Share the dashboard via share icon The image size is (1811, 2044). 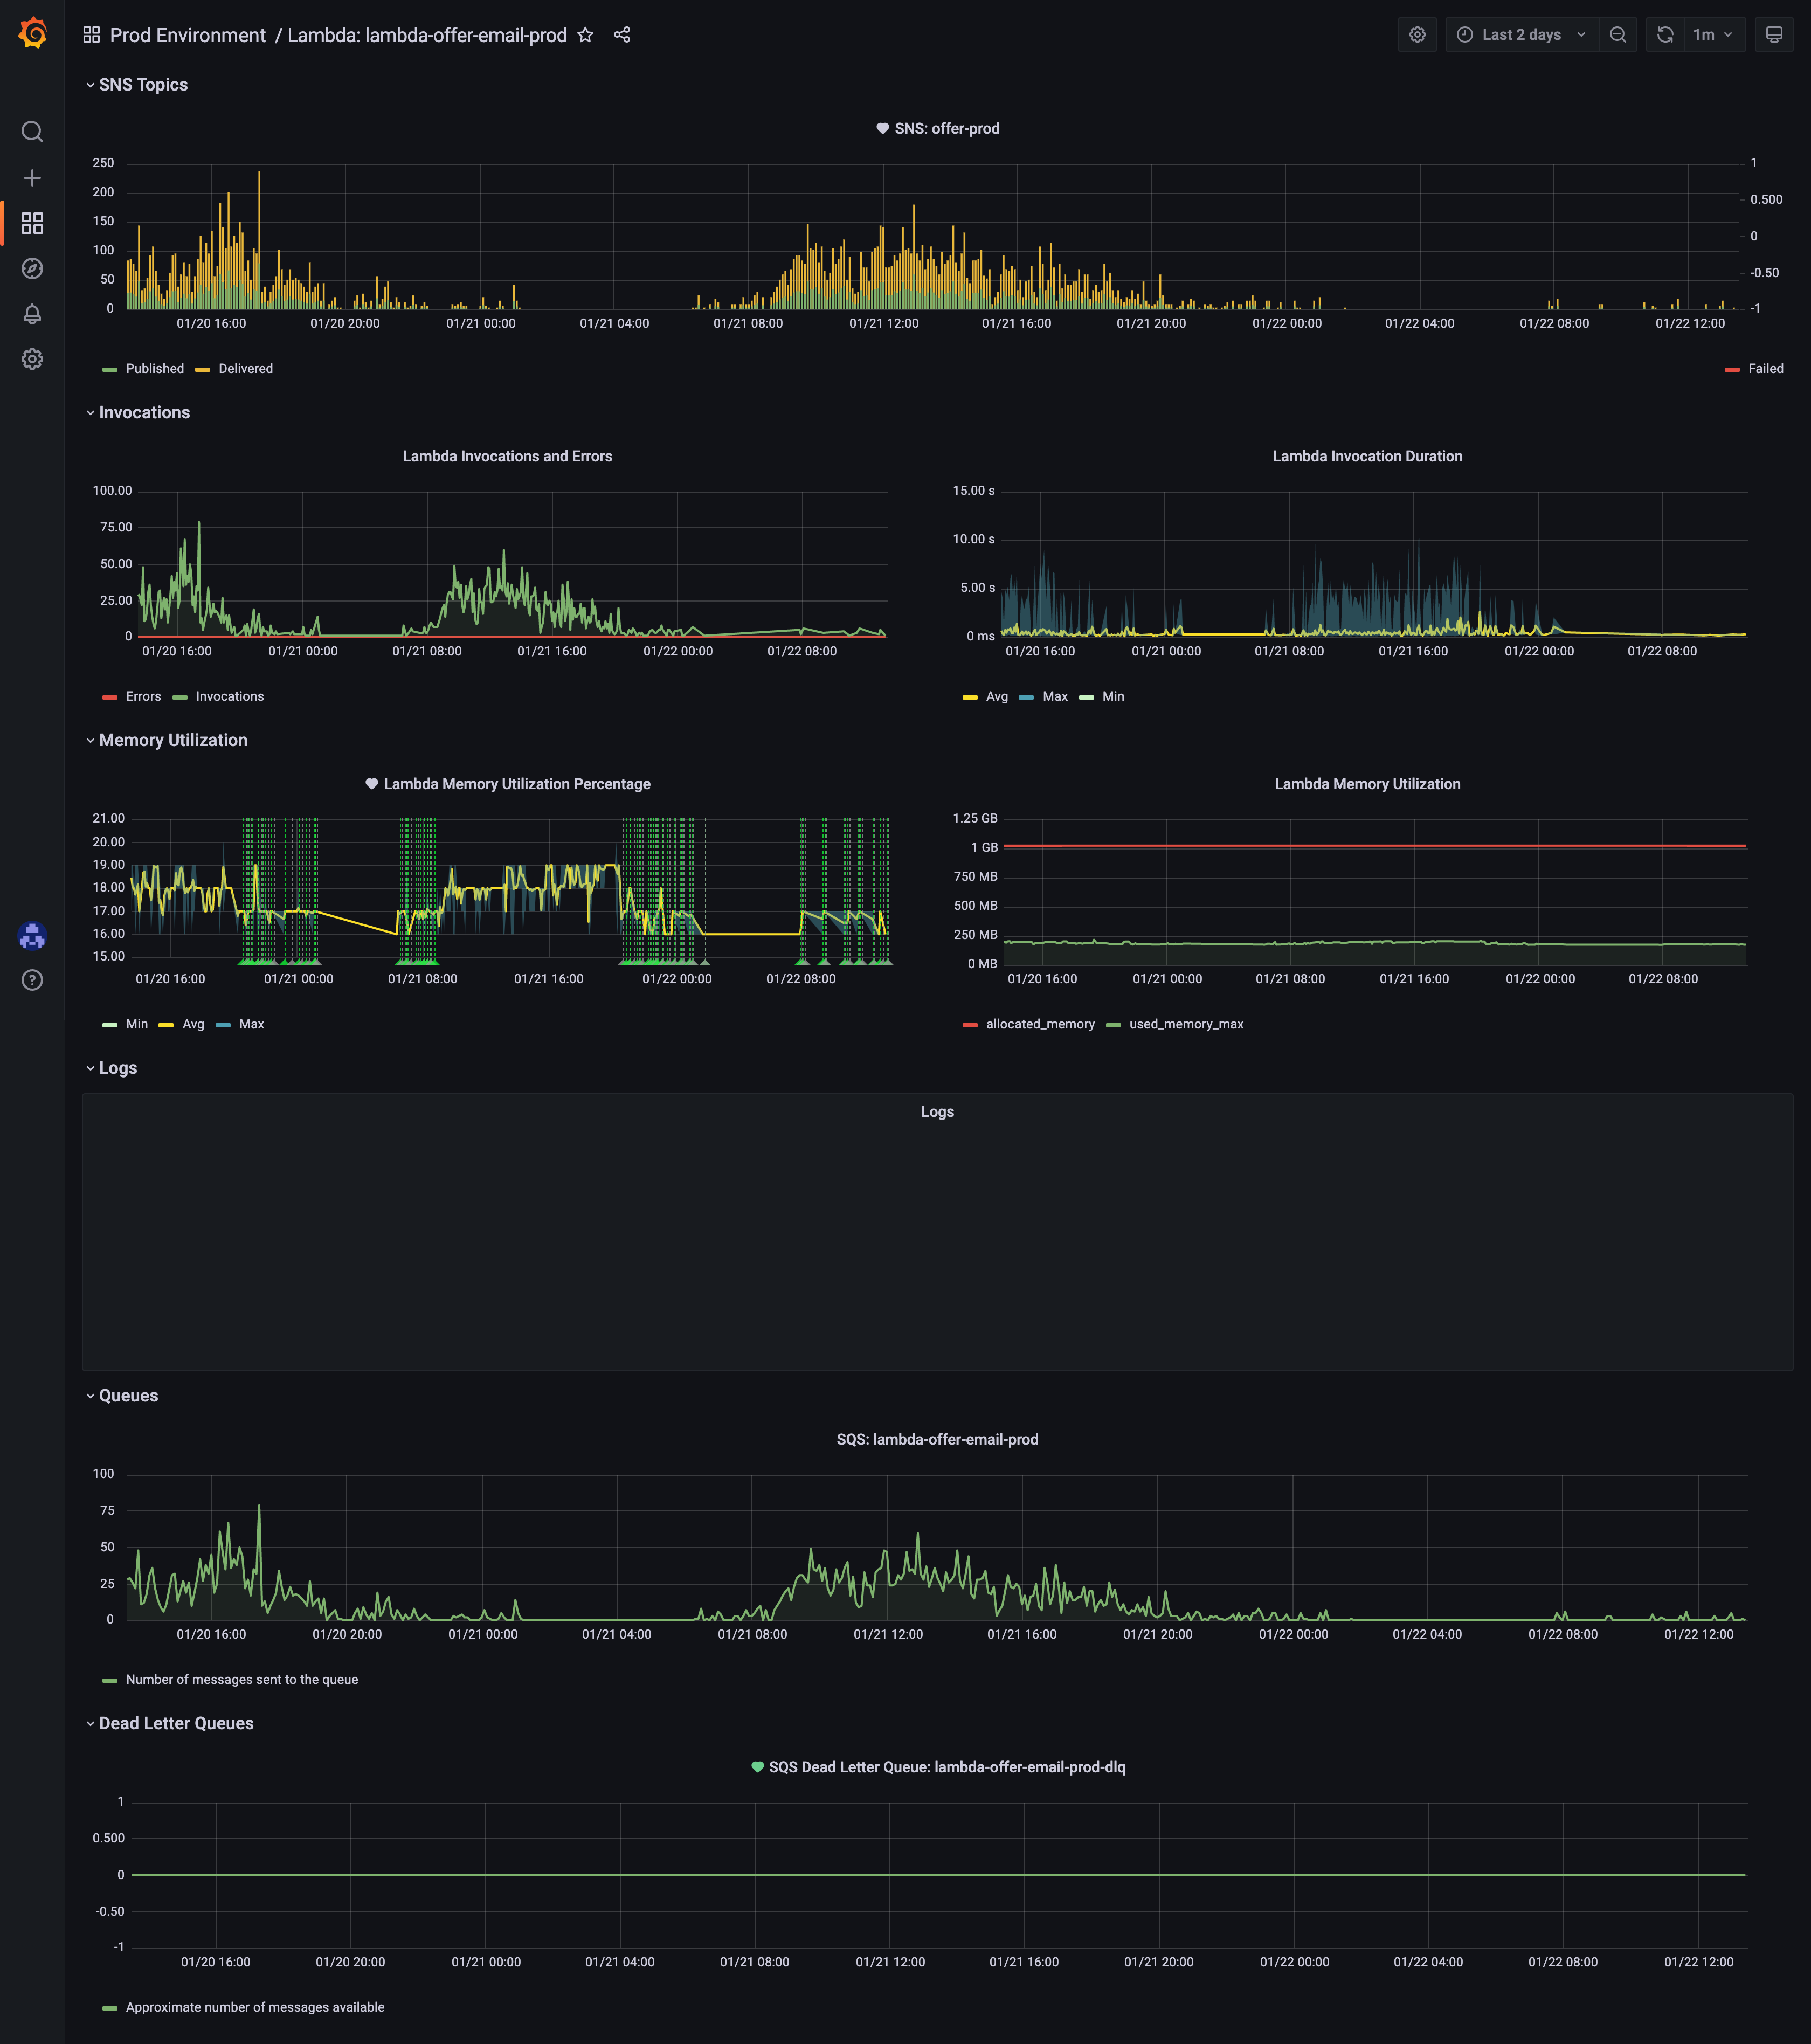click(622, 35)
